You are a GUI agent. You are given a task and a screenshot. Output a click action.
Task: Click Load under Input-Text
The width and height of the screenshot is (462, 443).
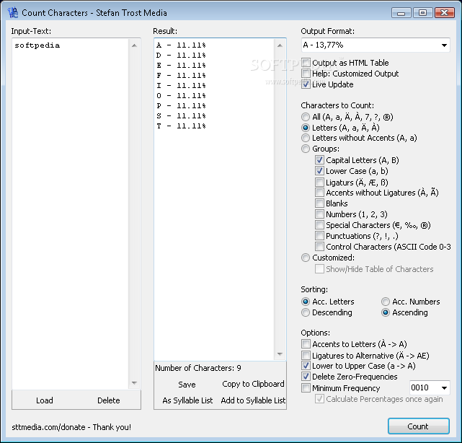coord(45,400)
